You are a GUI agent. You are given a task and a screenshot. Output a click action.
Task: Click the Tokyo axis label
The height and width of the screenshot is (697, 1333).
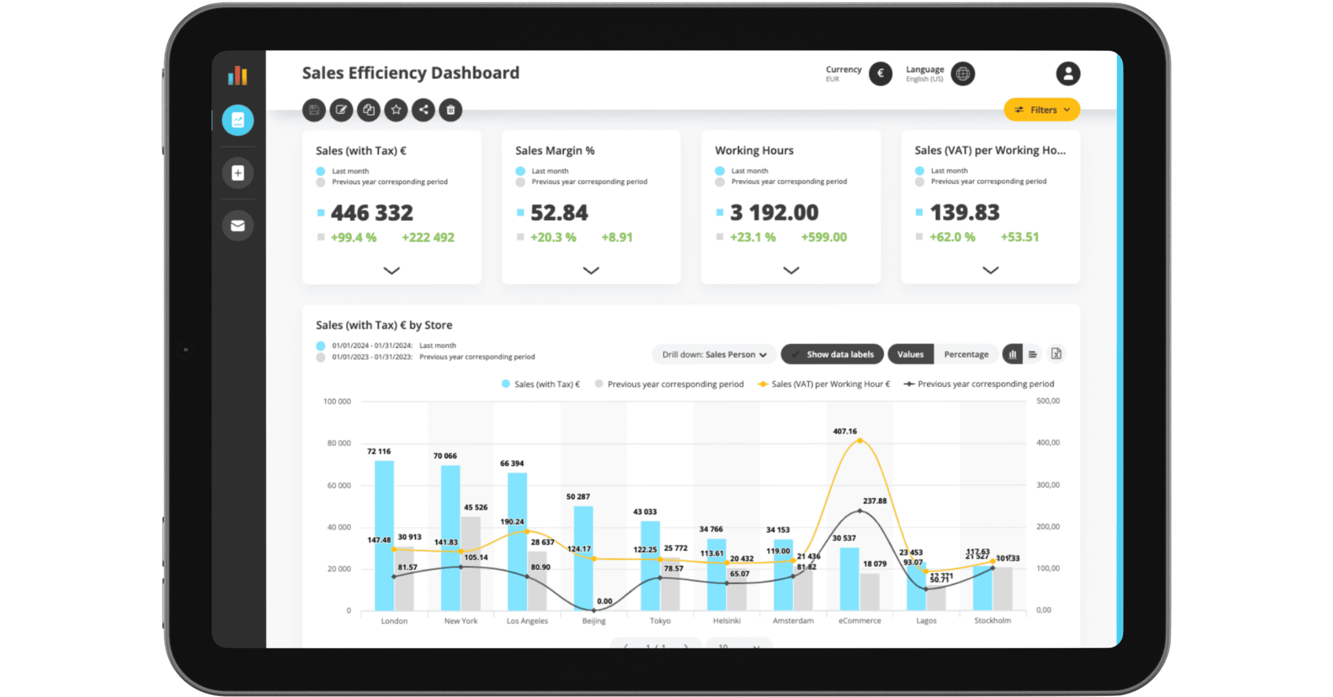[x=660, y=621]
